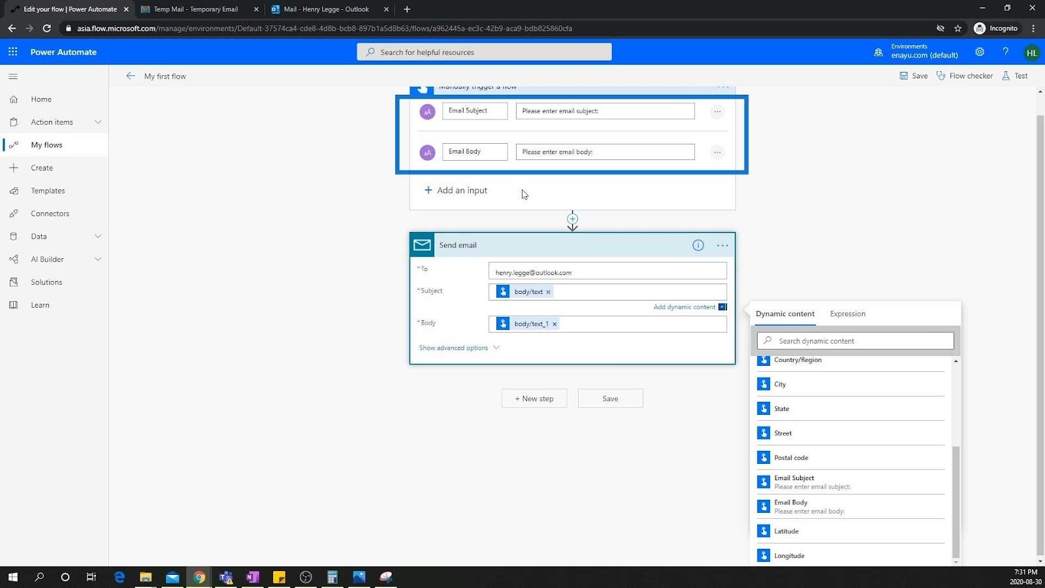This screenshot has width=1045, height=588.
Task: Run the Flow checker
Action: 964,76
